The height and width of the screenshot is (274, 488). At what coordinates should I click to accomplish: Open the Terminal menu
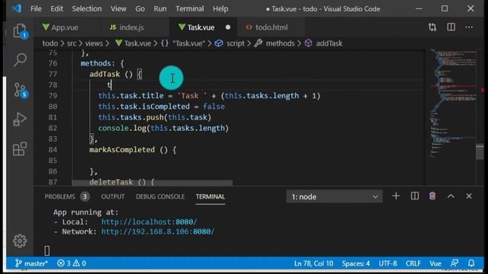190,8
